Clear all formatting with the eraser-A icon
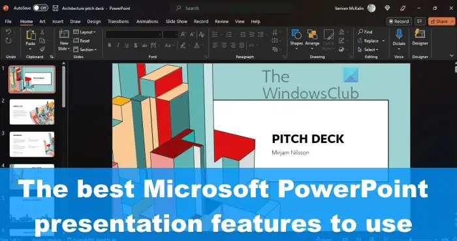Viewport: 457px width, 241px height. (201, 35)
